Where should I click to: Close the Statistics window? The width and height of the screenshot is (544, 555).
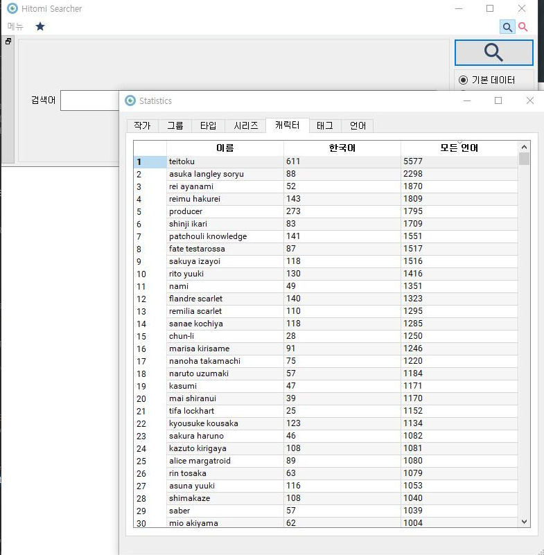530,100
